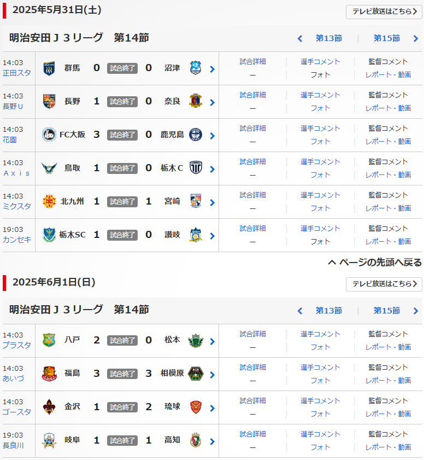Click the Tochigi SC team crest
The image size is (424, 460).
point(49,235)
